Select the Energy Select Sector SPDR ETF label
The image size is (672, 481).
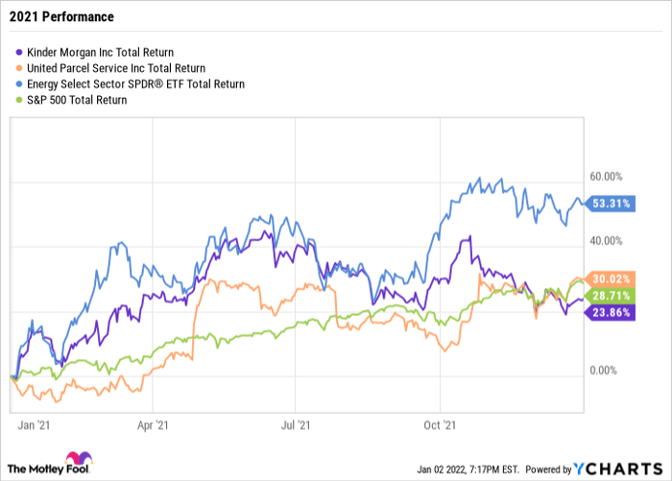point(137,84)
